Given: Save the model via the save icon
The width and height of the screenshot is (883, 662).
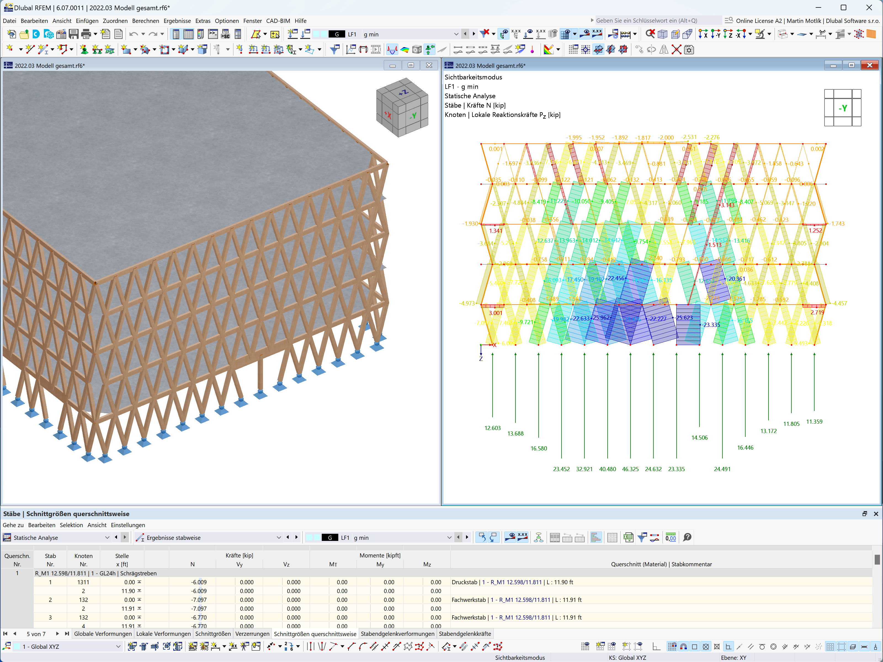Looking at the screenshot, I should pyautogui.click(x=74, y=34).
